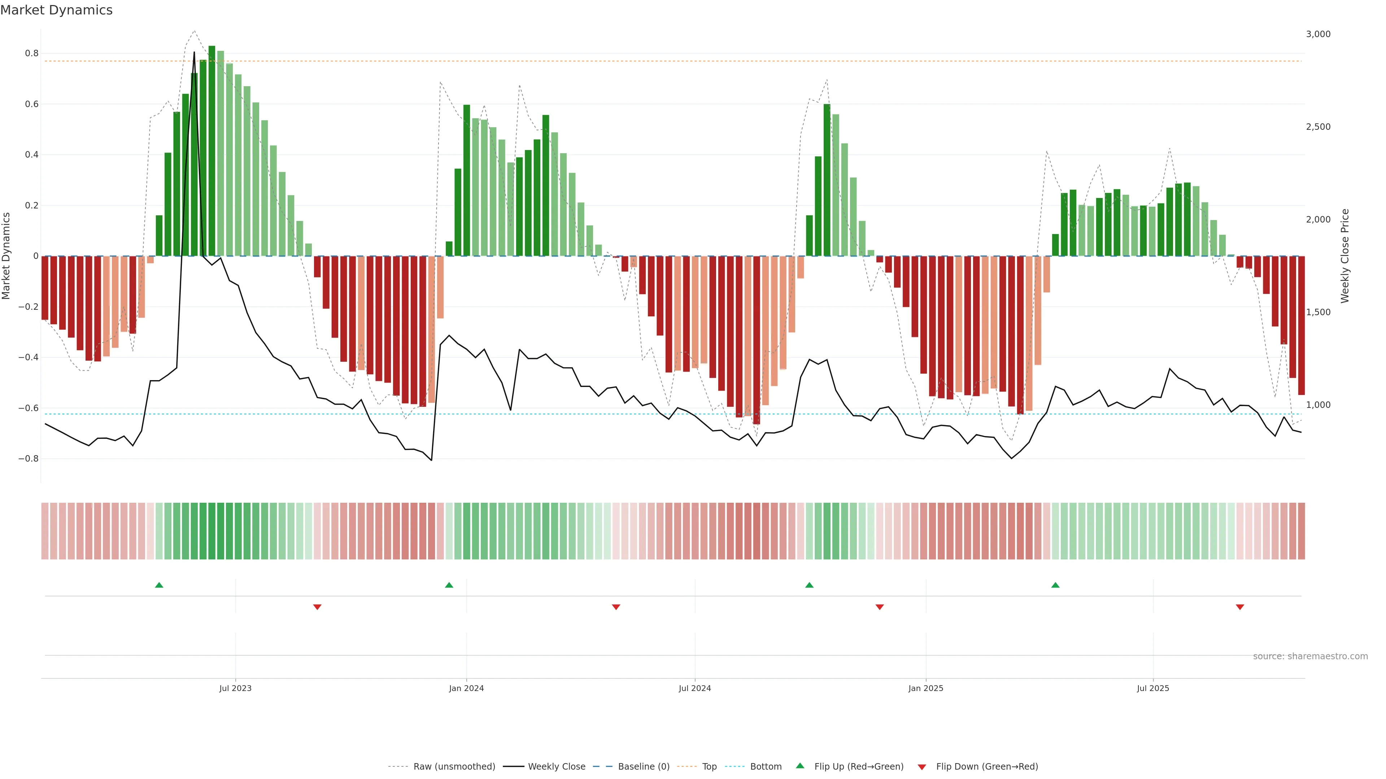Click the 3,000 tick on the price axis

click(x=1318, y=34)
